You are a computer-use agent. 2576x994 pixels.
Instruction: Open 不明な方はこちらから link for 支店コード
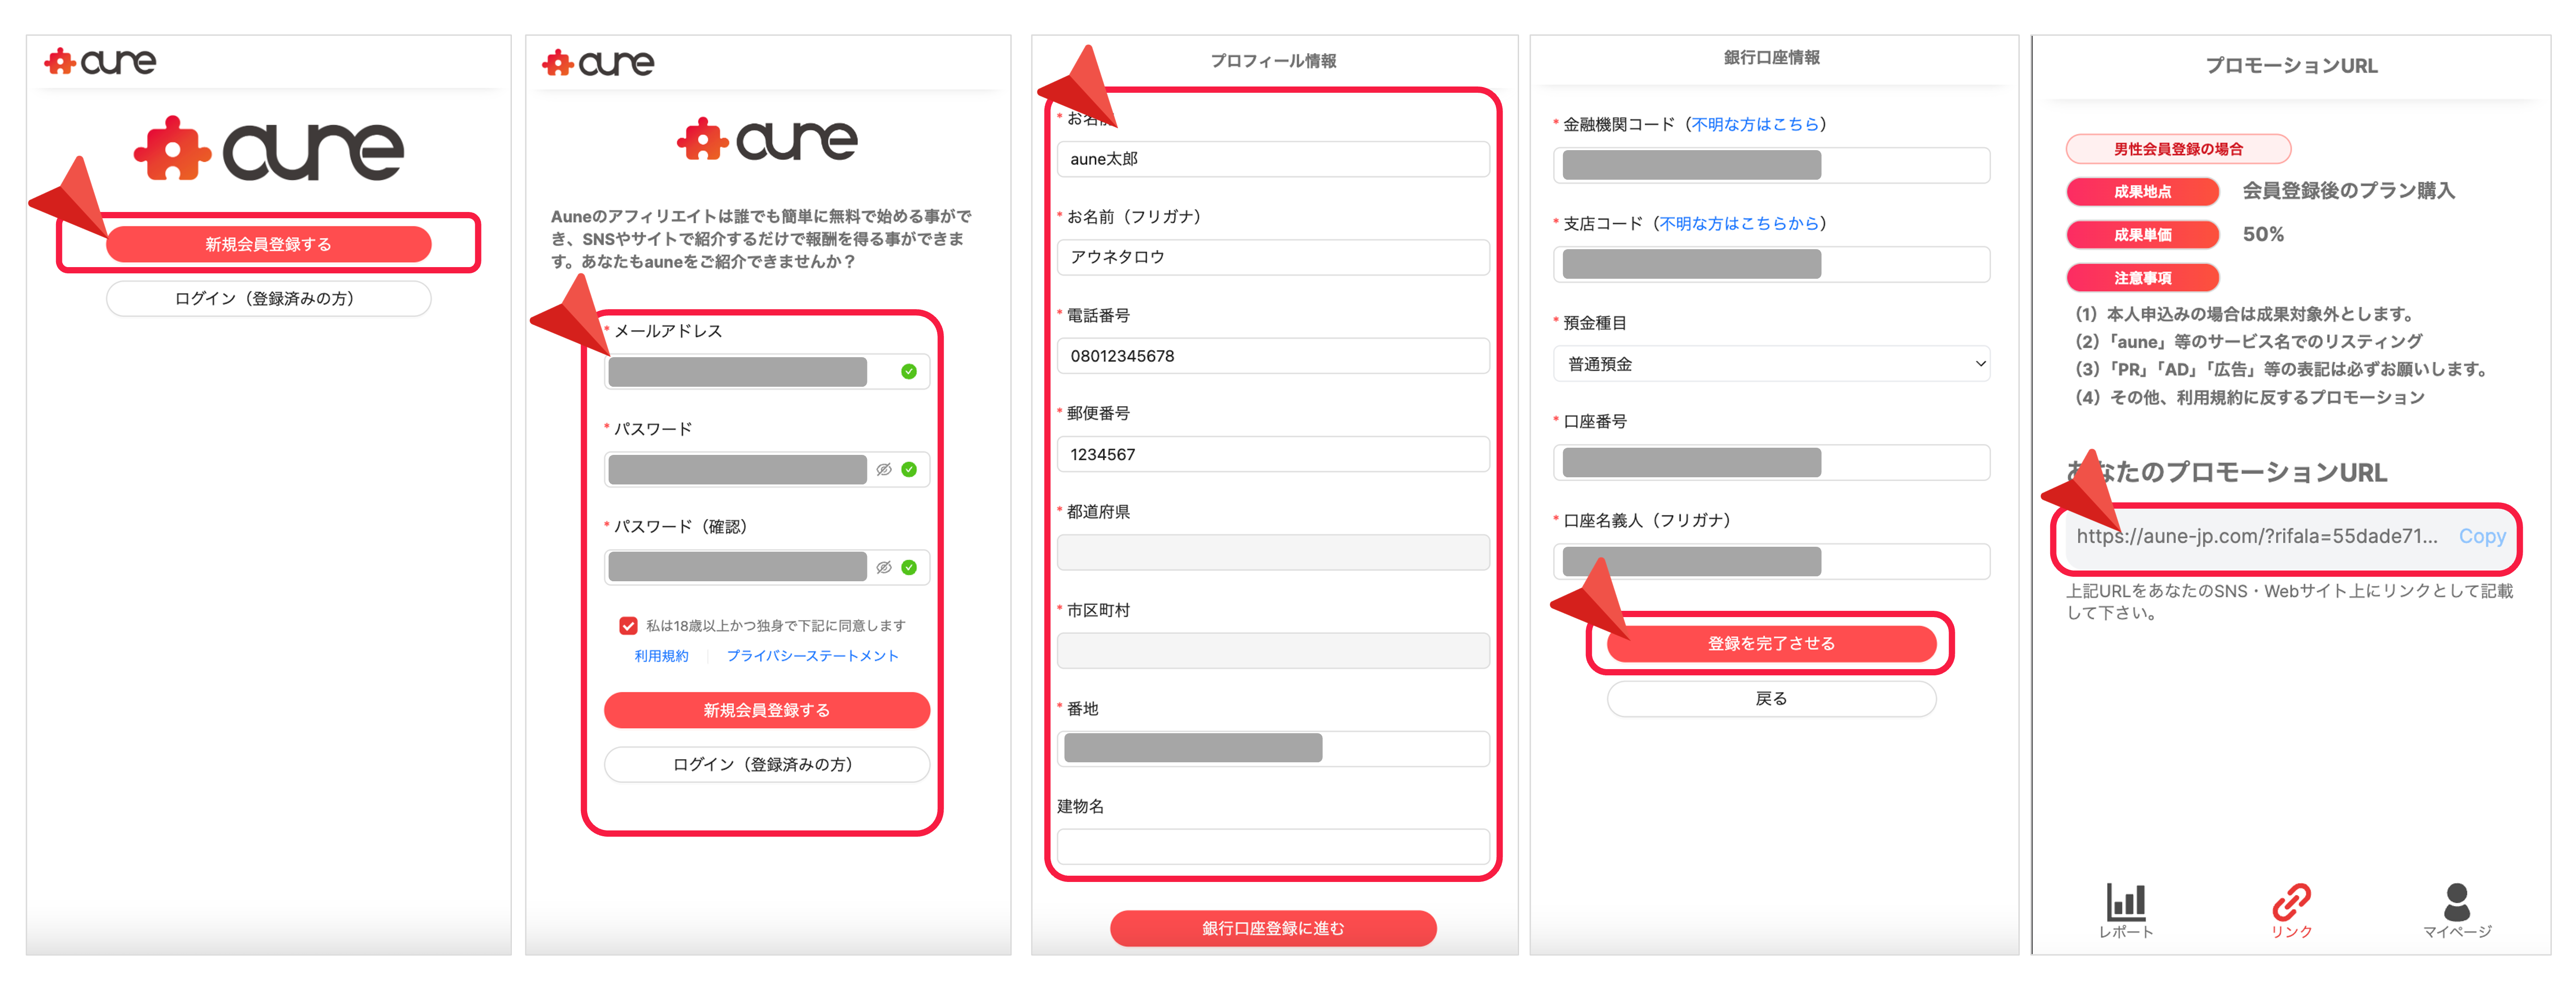(1739, 223)
